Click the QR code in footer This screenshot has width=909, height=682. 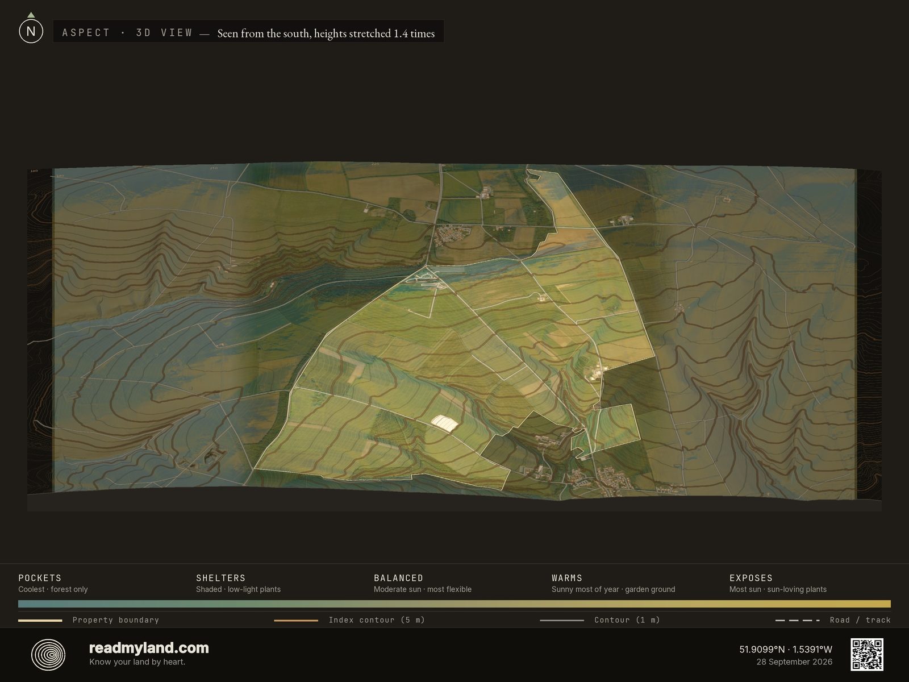click(x=867, y=655)
